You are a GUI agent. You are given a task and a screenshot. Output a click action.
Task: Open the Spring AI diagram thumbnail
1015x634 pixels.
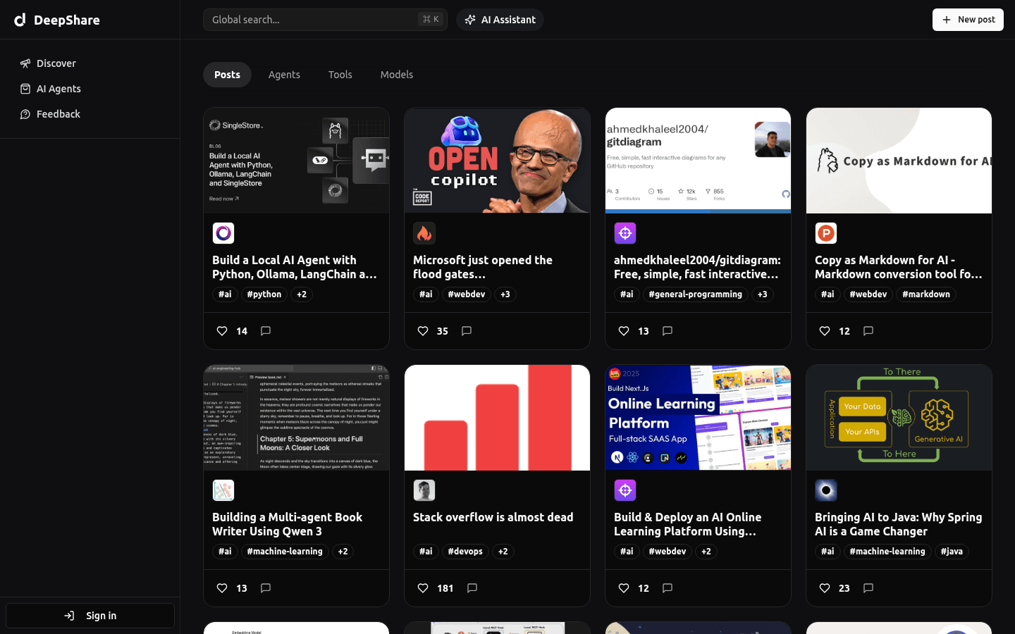tap(899, 418)
